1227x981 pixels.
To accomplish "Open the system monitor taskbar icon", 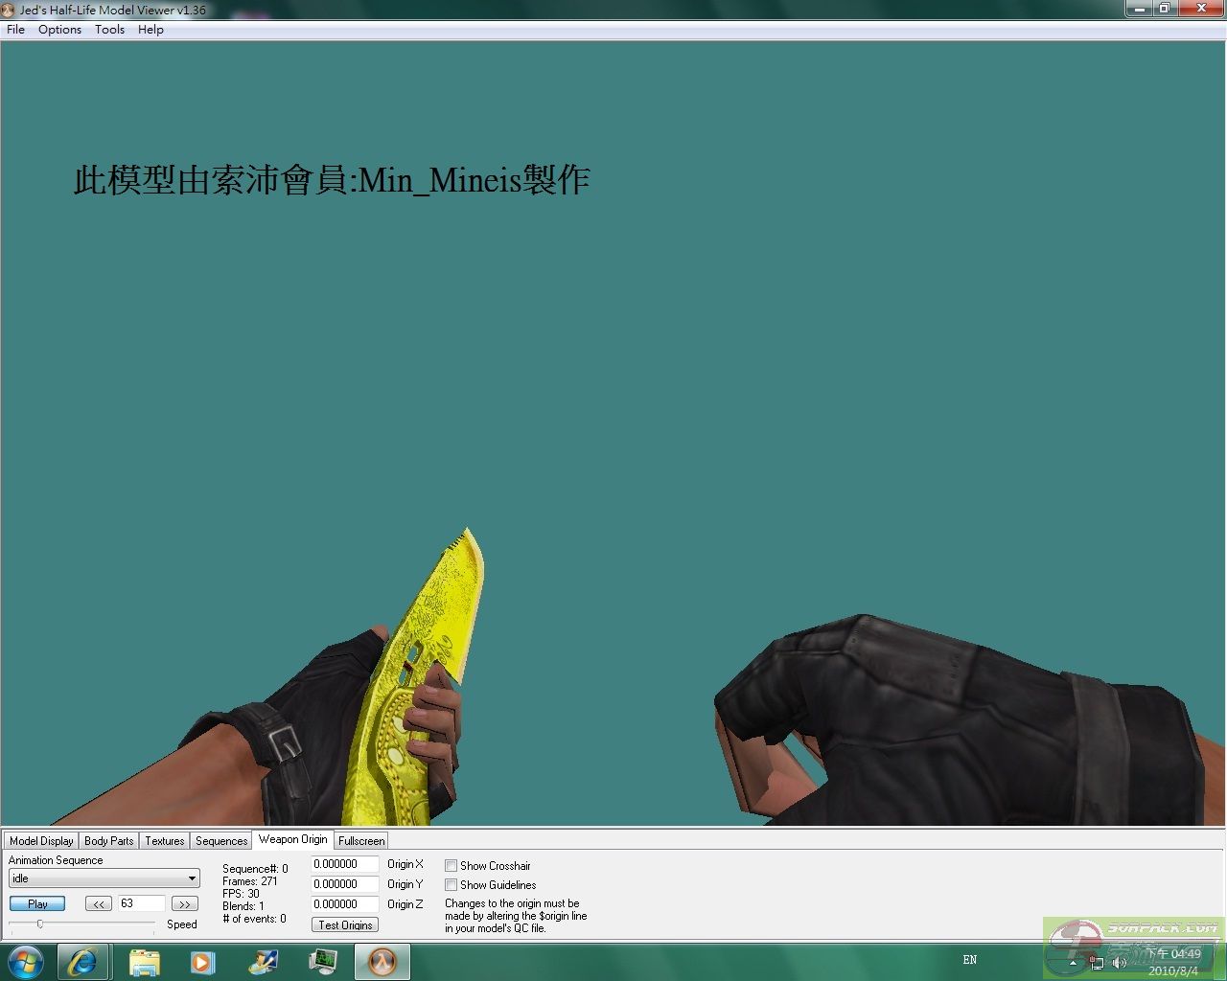I will point(323,962).
